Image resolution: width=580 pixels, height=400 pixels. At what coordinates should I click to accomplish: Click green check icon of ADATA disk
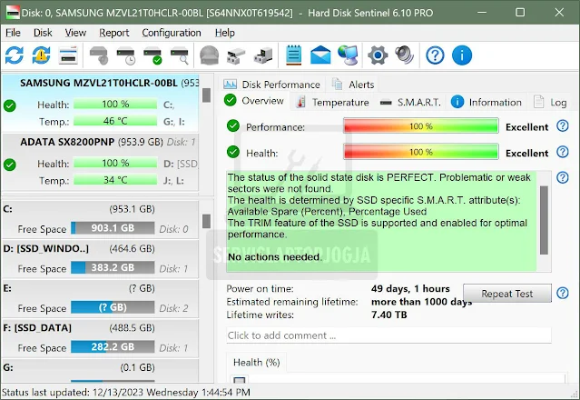coord(10,165)
